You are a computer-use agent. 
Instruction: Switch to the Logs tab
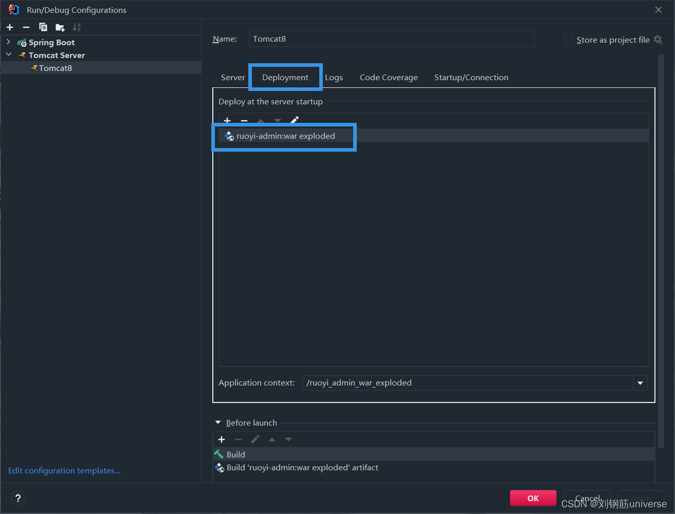click(x=334, y=78)
